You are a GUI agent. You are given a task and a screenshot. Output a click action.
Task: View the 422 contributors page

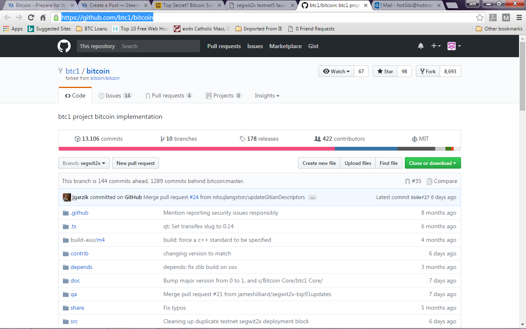[339, 139]
